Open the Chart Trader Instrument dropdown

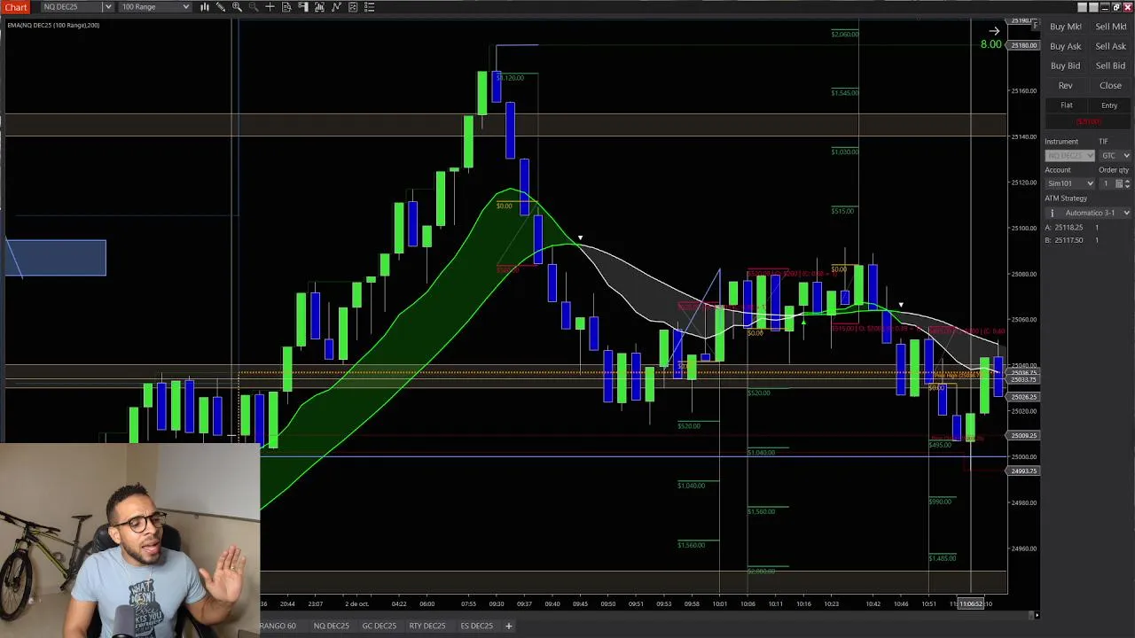pos(1070,155)
